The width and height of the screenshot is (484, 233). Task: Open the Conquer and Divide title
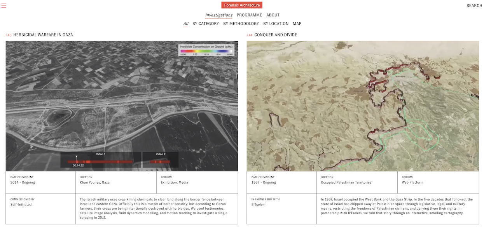tap(275, 35)
